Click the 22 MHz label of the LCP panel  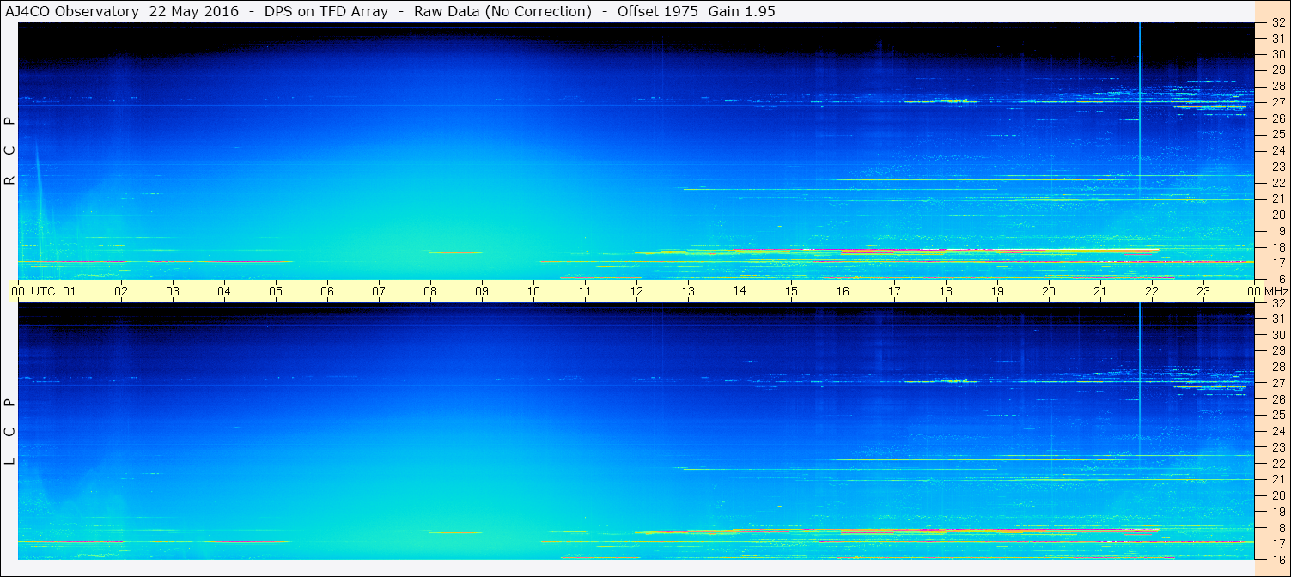1278,463
